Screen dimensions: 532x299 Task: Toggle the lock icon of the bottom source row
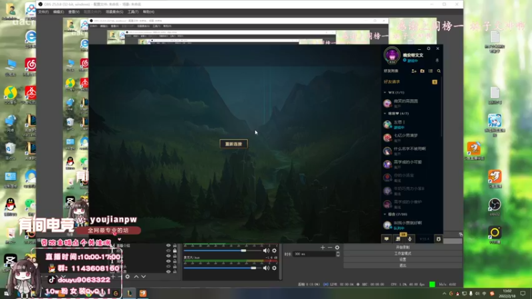click(x=175, y=272)
